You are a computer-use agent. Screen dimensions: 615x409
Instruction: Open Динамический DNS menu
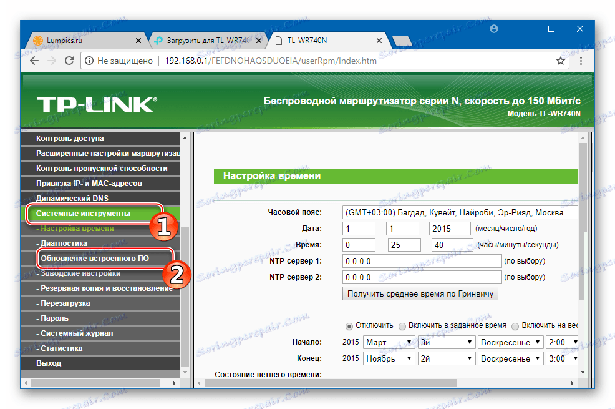[100, 198]
